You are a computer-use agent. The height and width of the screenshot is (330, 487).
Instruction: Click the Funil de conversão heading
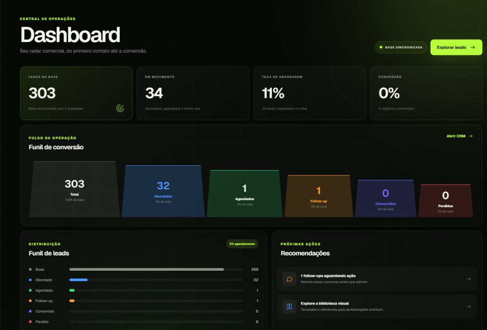tap(56, 147)
